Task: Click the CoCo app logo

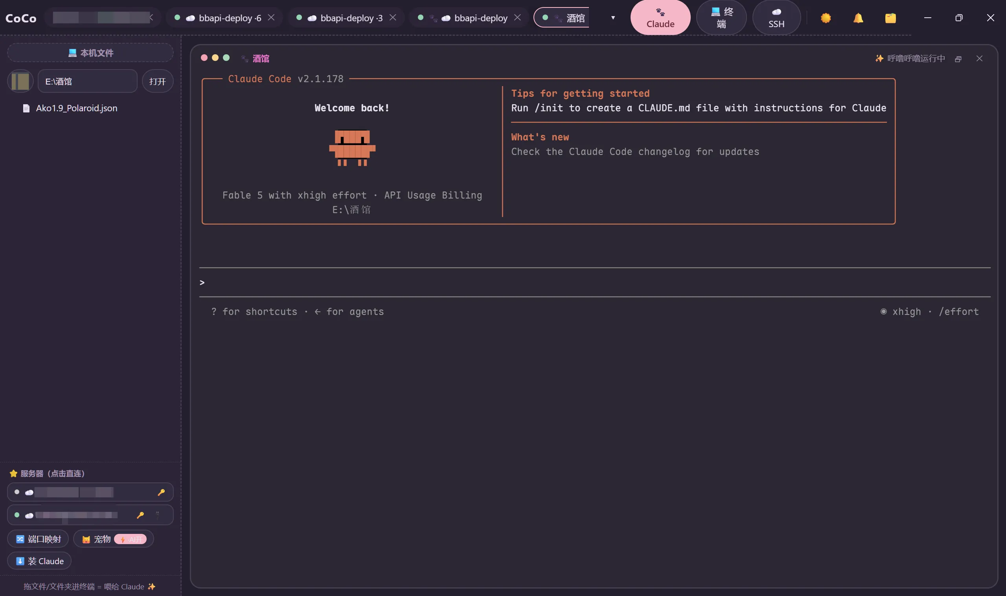Action: coord(21,18)
